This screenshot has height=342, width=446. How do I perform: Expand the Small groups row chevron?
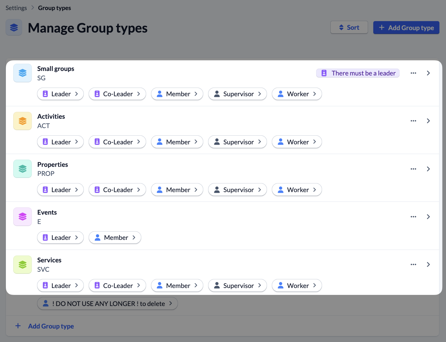point(428,73)
